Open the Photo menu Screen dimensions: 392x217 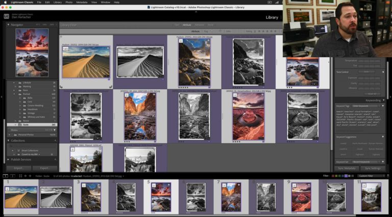[x=69, y=2]
